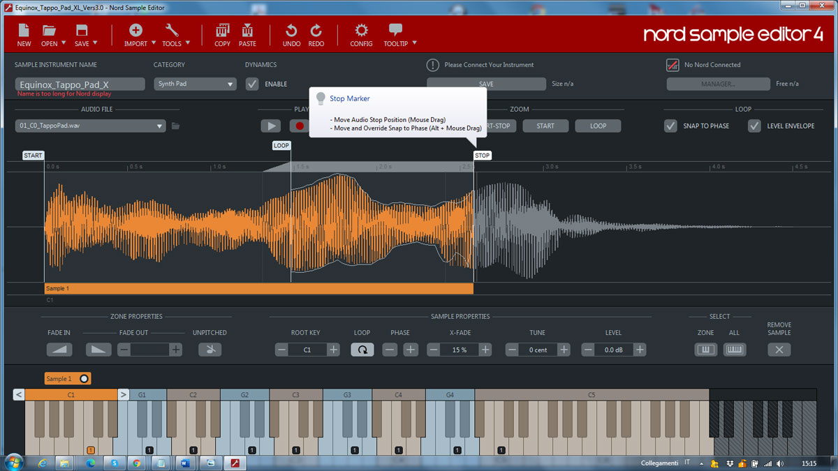Image resolution: width=838 pixels, height=471 pixels.
Task: Decrease the Root Key value
Action: [x=281, y=350]
